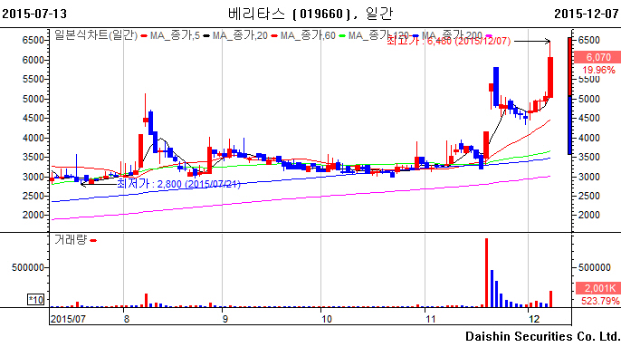This screenshot has height=347, width=621.
Task: Click the 최저가 : 2,800 annotation
Action: (178, 184)
